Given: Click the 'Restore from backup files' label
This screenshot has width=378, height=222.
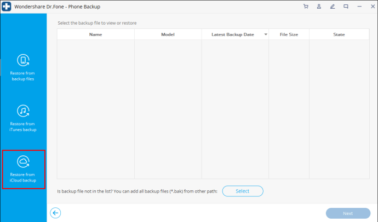Looking at the screenshot, I should click(x=22, y=76).
